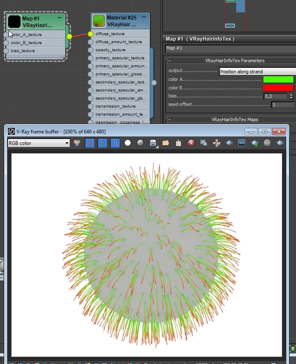Image resolution: width=296 pixels, height=364 pixels.
Task: Switch to RGB channels view icon
Action: (x=77, y=143)
